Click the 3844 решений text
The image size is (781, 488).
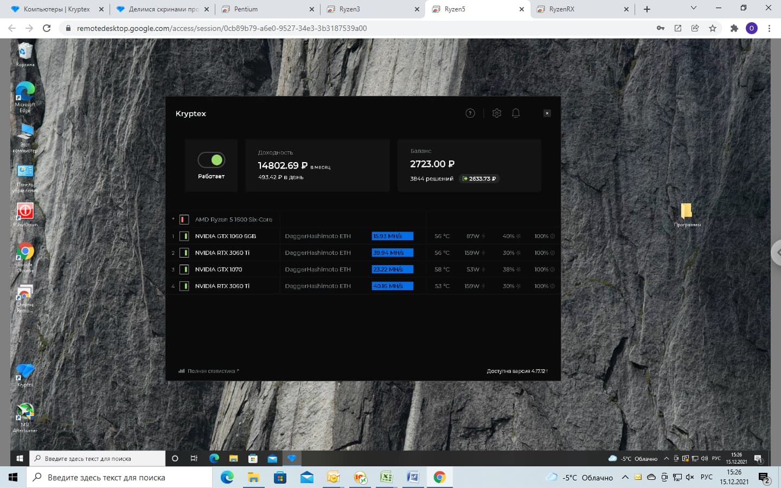tap(432, 178)
